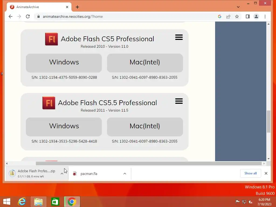This screenshot has height=207, width=276.
Task: Open the Google icon in address bar
Action: 219,16
